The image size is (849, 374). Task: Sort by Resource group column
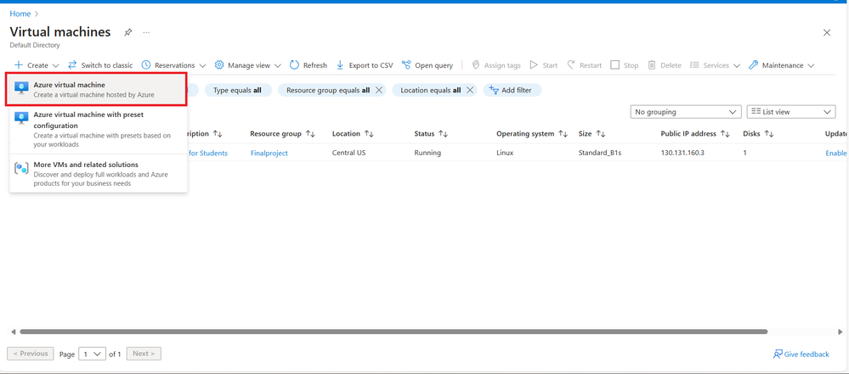(x=282, y=133)
